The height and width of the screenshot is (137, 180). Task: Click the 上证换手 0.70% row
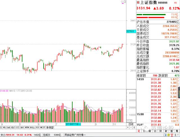click(x=158, y=71)
